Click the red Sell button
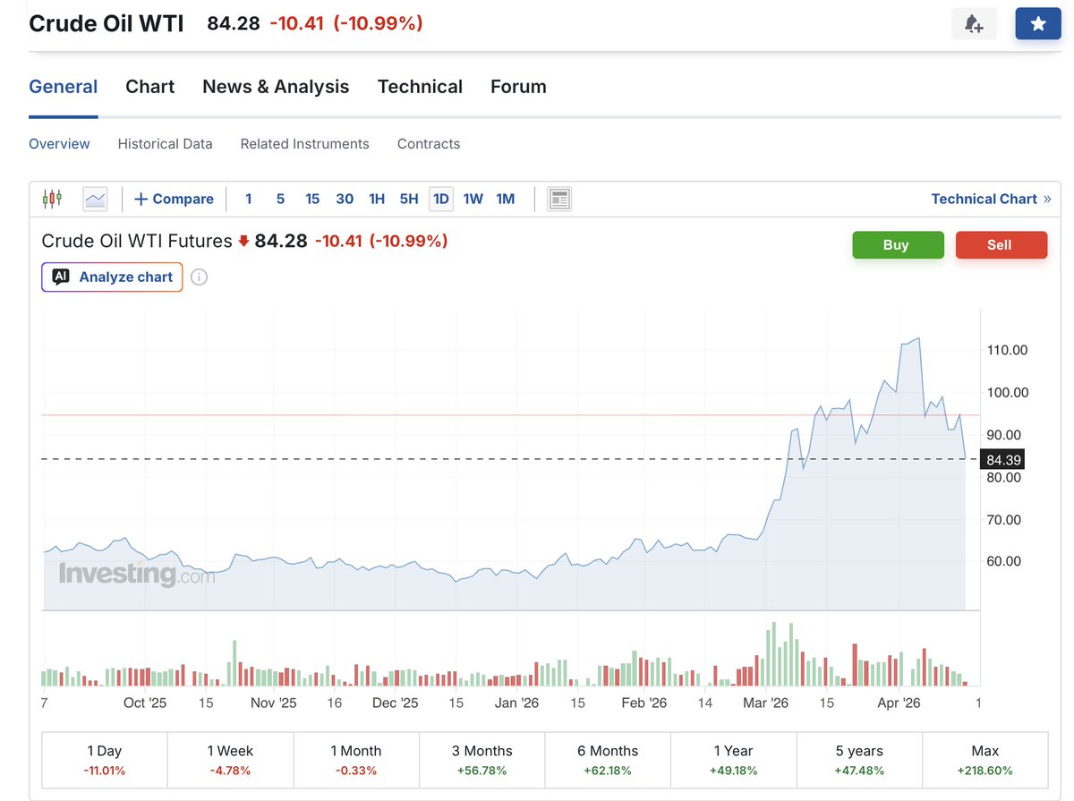 tap(1001, 245)
